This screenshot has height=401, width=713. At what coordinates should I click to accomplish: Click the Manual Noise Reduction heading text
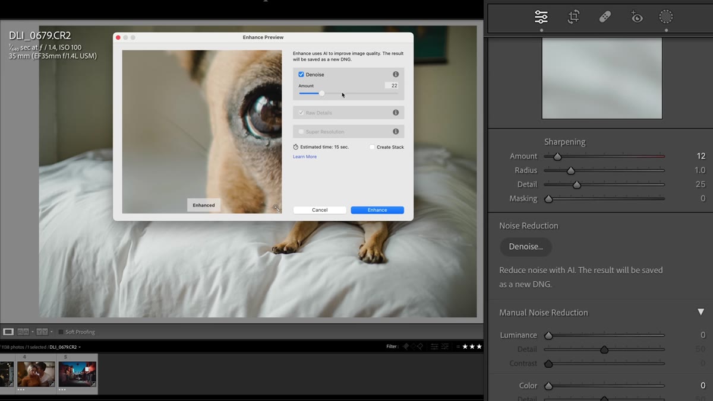click(544, 313)
